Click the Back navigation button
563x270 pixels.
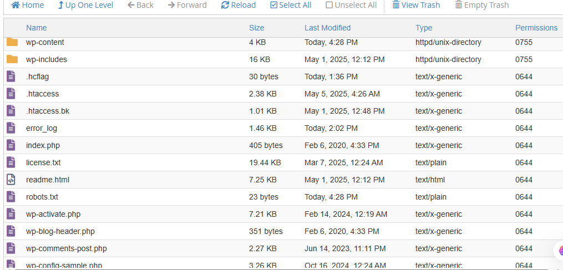point(140,5)
